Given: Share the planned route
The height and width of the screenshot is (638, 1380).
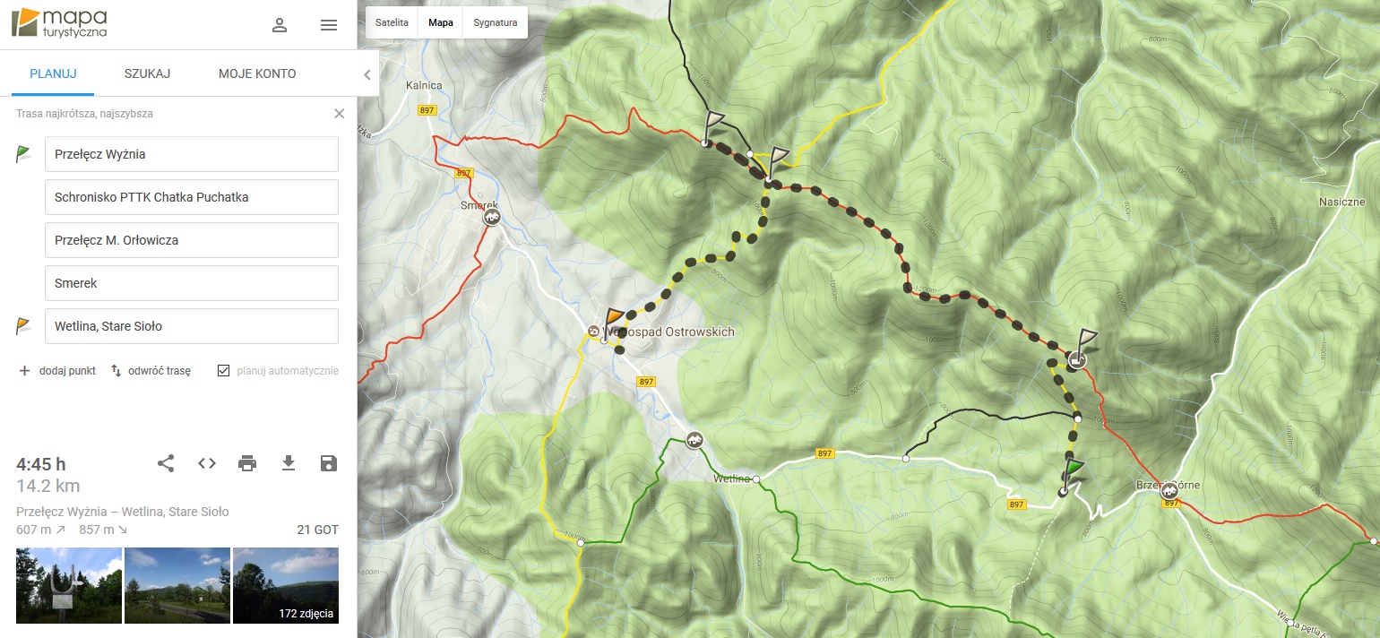Looking at the screenshot, I should [166, 463].
